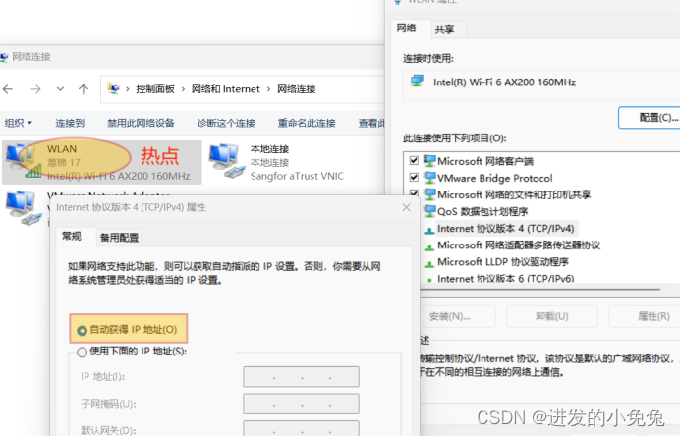Select 自动获得 IP 地址 radio button
The width and height of the screenshot is (680, 436).
click(82, 331)
